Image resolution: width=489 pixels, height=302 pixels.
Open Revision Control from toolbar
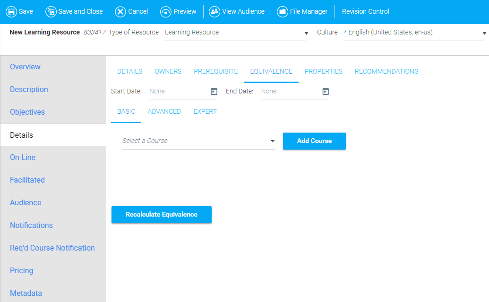(x=365, y=12)
